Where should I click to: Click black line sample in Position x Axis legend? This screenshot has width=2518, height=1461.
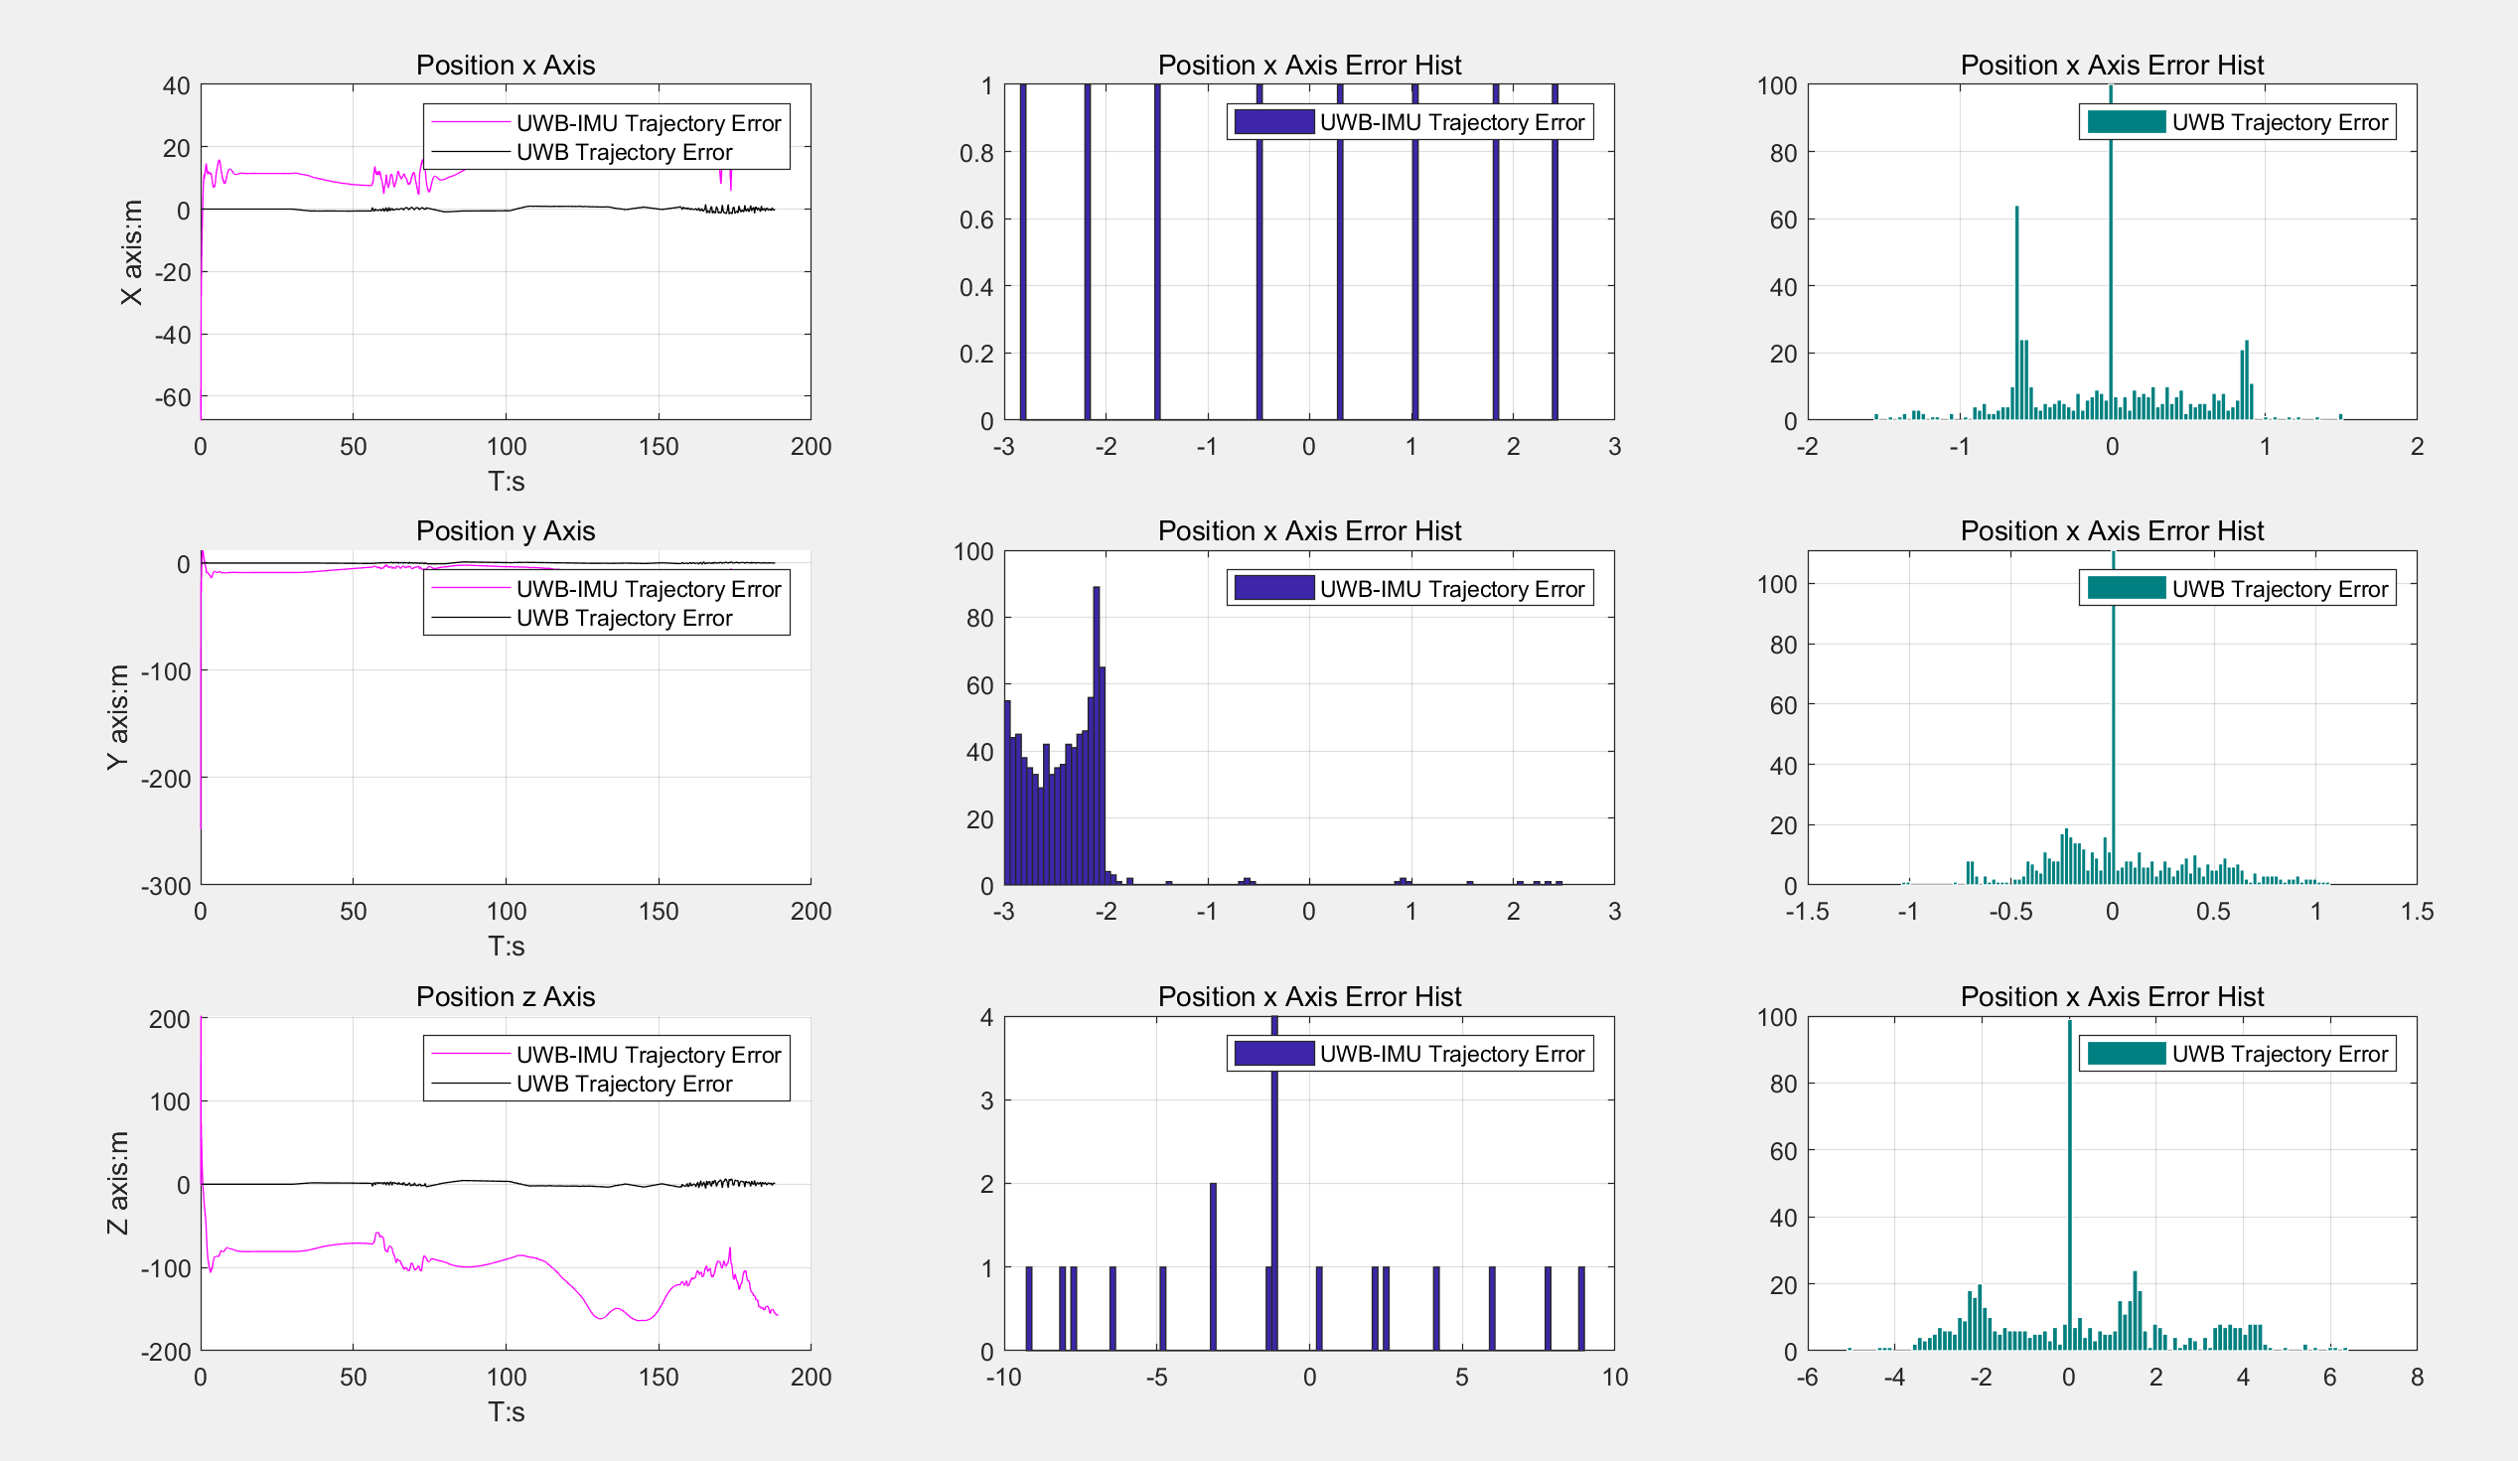click(x=471, y=152)
